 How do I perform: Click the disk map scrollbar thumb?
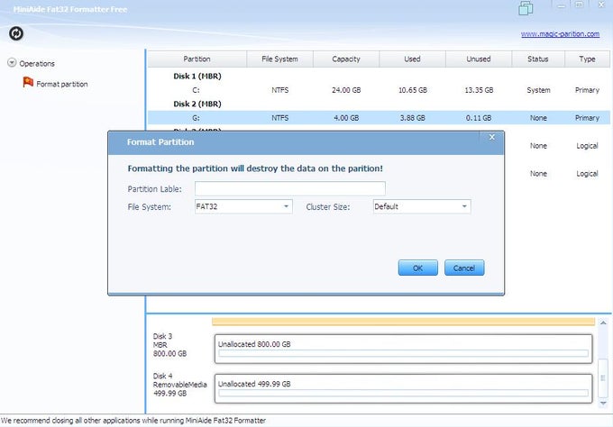coord(603,377)
